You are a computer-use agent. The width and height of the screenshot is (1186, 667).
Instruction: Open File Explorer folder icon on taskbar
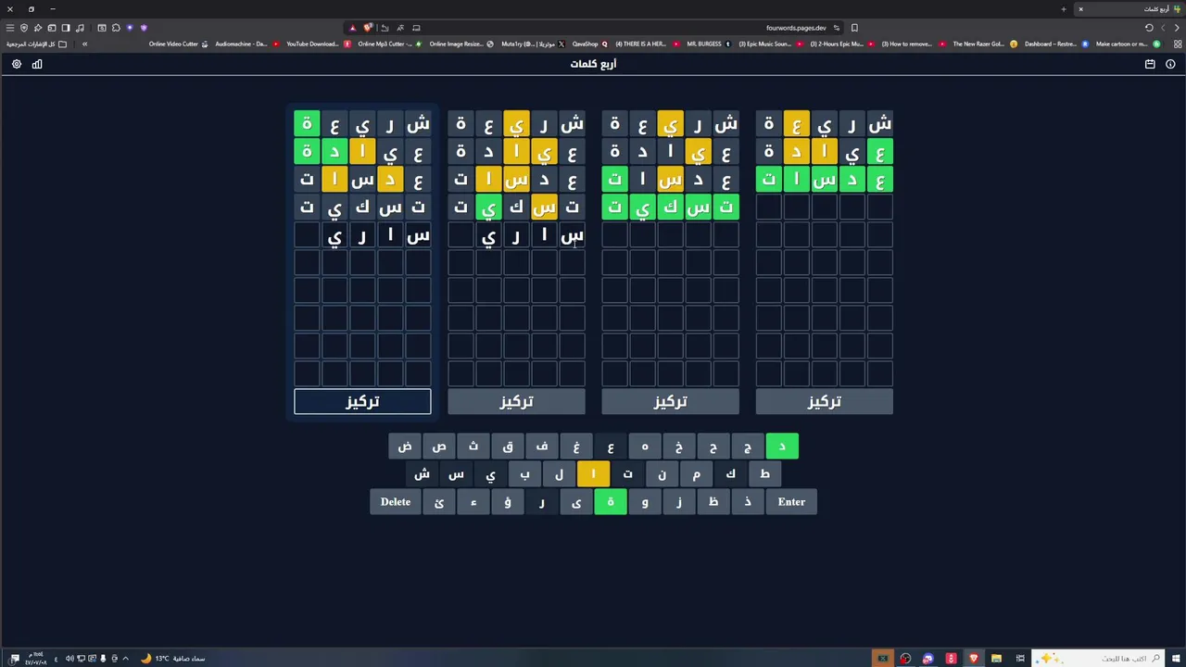click(996, 659)
